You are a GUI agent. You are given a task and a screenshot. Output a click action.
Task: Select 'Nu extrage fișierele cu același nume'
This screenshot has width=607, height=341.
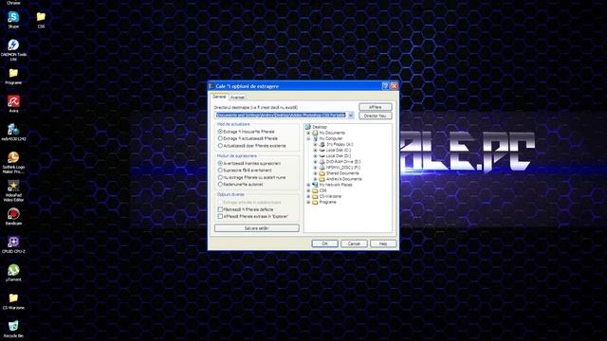(x=220, y=177)
